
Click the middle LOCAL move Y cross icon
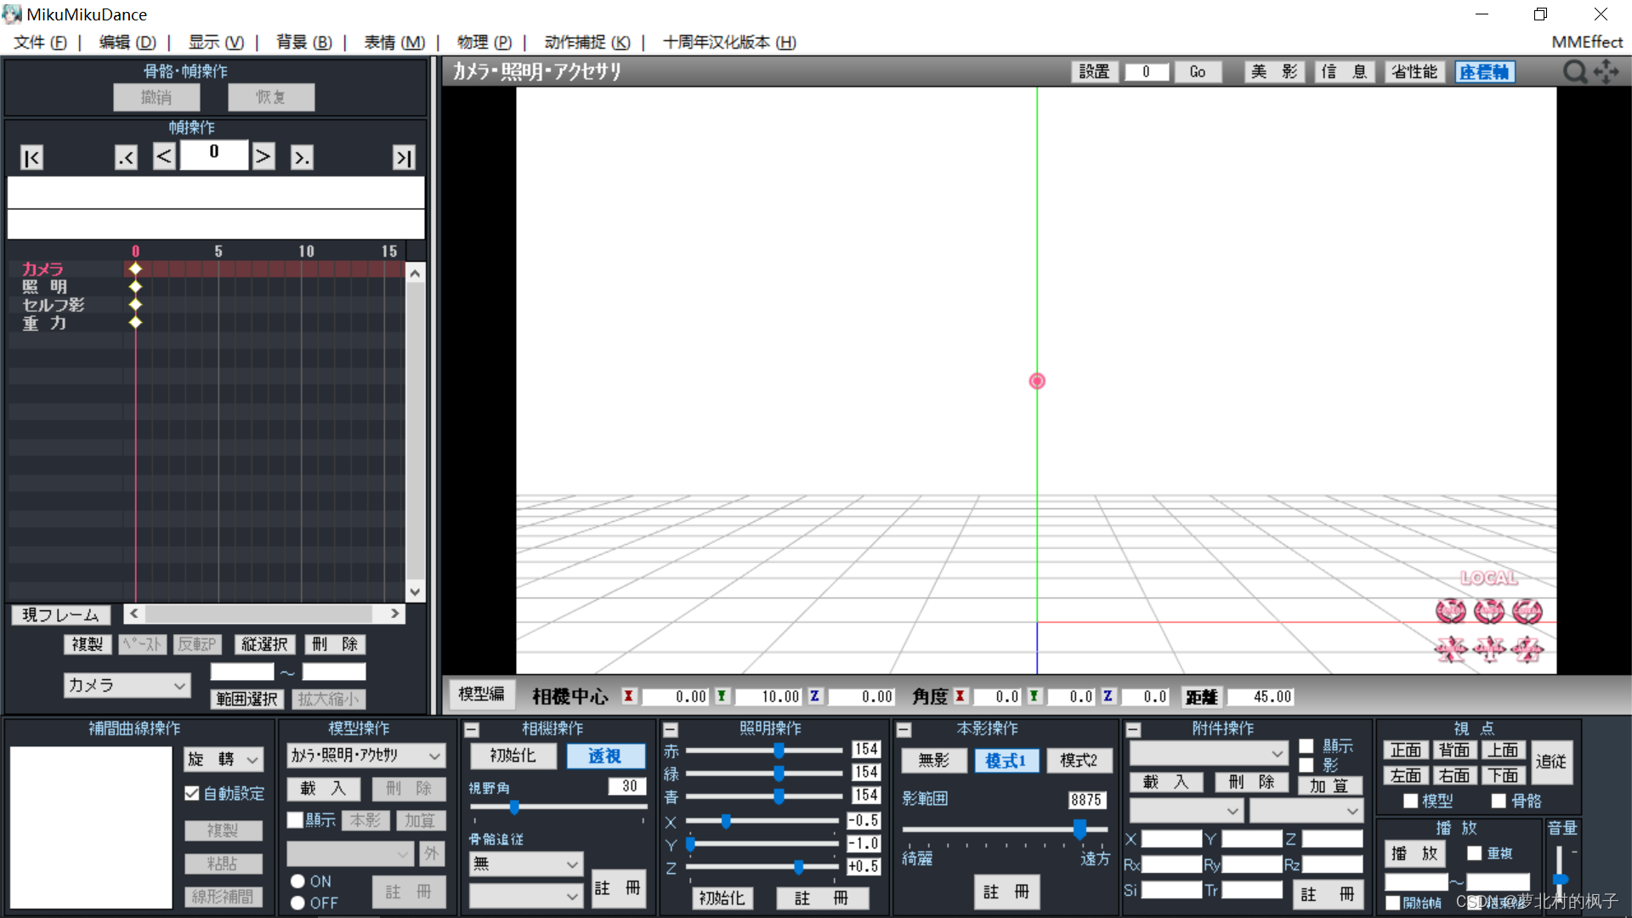(1488, 649)
